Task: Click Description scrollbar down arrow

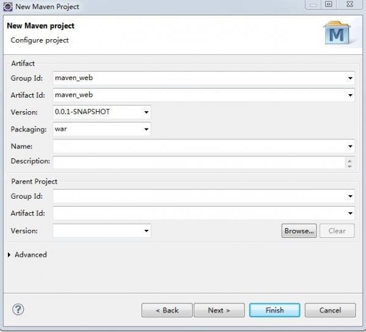Action: pyautogui.click(x=350, y=166)
